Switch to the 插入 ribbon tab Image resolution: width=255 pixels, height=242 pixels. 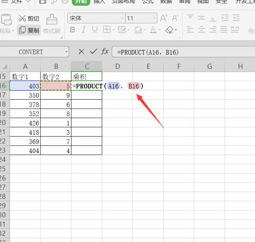click(x=99, y=1)
